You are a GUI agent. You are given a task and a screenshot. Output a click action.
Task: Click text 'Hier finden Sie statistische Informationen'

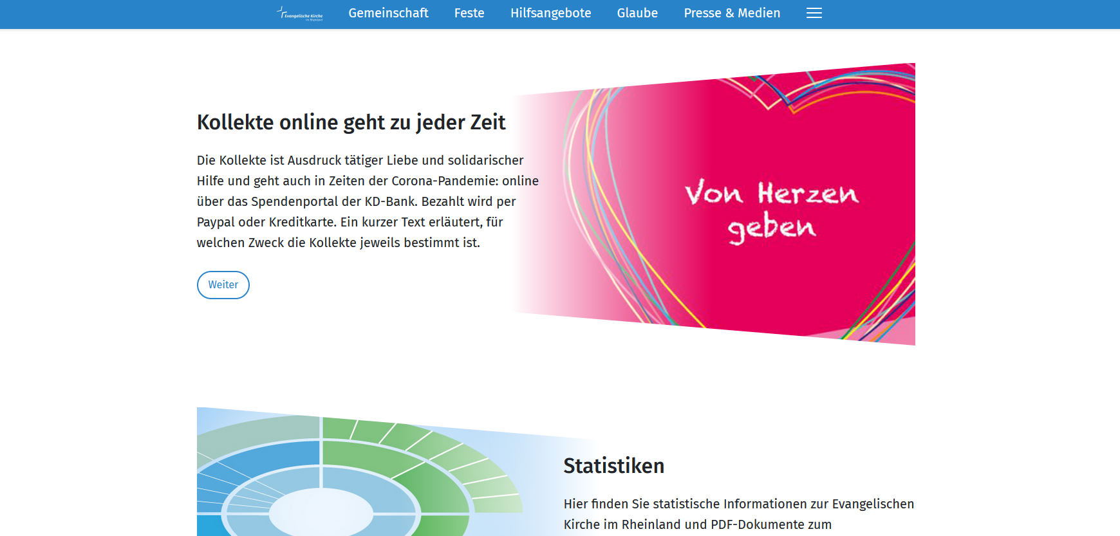686,504
